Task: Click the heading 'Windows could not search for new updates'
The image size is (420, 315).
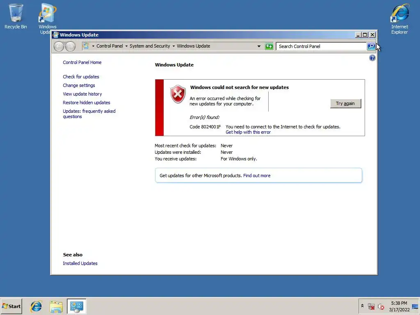Action: tap(240, 87)
